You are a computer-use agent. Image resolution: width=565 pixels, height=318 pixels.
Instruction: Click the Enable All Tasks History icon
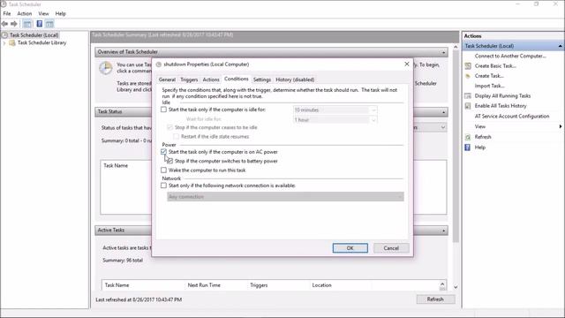click(x=468, y=106)
